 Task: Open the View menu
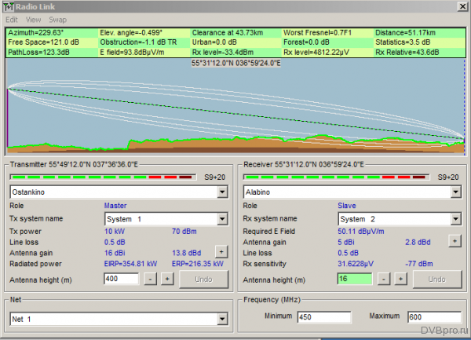pos(33,19)
